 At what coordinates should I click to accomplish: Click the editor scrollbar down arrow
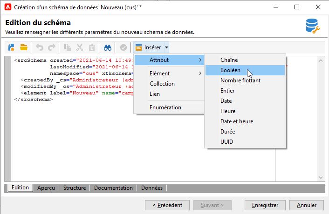[321, 178]
